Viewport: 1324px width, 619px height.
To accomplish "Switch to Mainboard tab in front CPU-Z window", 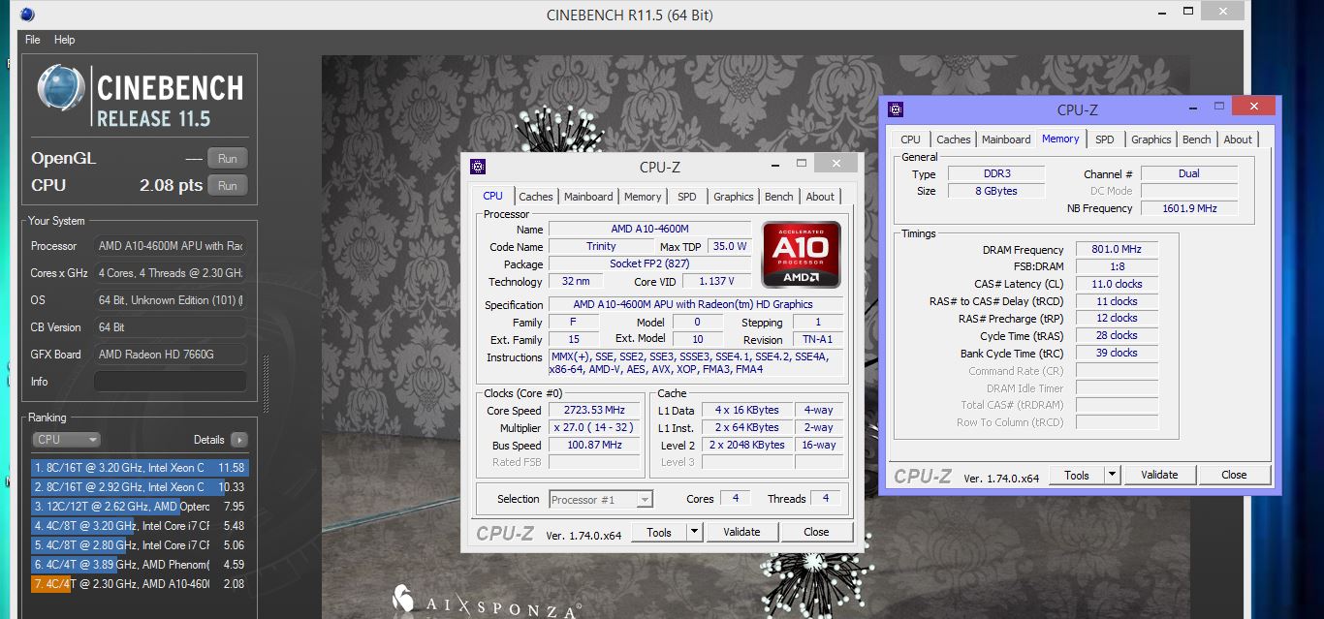I will tap(588, 197).
